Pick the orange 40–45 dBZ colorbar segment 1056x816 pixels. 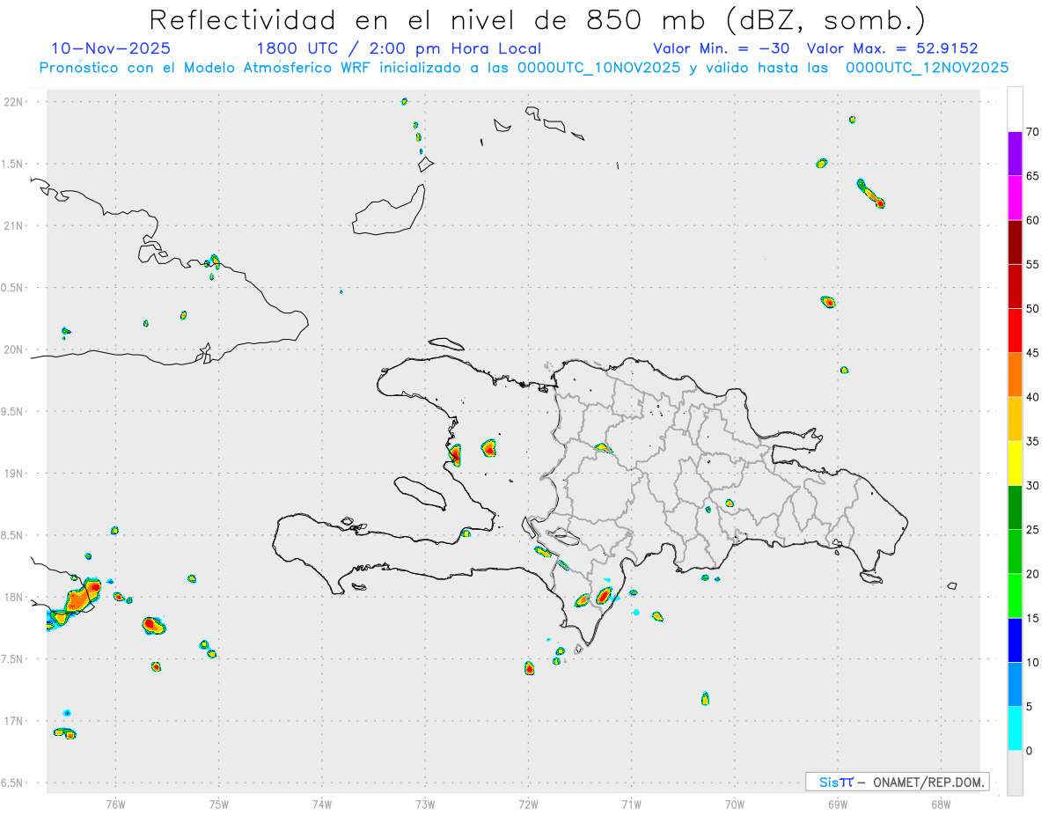[1015, 375]
